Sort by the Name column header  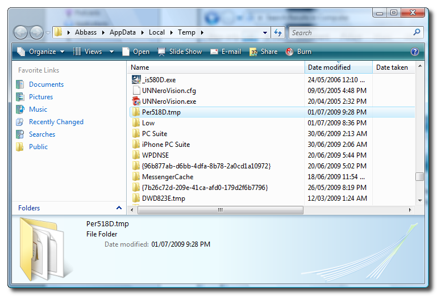(140, 67)
